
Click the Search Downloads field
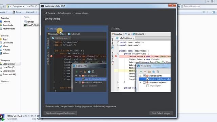pyautogui.click(x=200, y=6)
